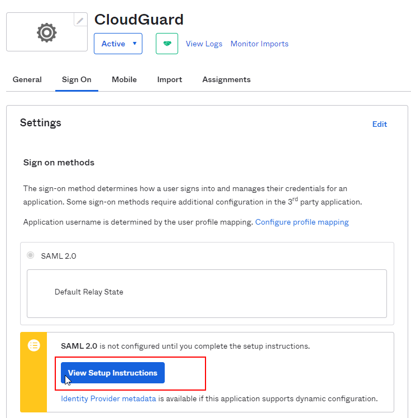Click the Default Relay State field area

(x=207, y=293)
